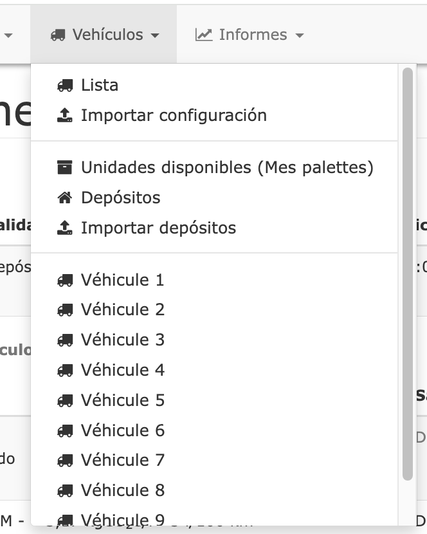427x534 pixels.
Task: Open Importar configuración option
Action: click(x=174, y=116)
